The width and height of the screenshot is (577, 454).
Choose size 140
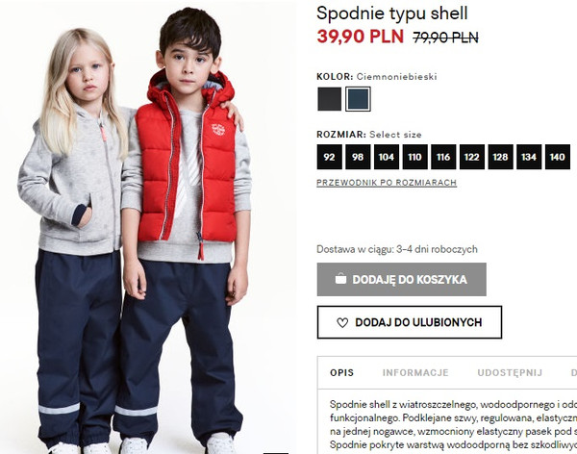pyautogui.click(x=558, y=157)
